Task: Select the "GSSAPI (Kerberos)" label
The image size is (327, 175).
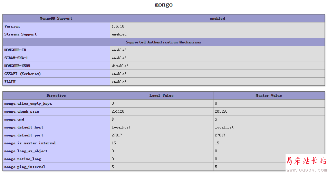Action: pos(22,74)
